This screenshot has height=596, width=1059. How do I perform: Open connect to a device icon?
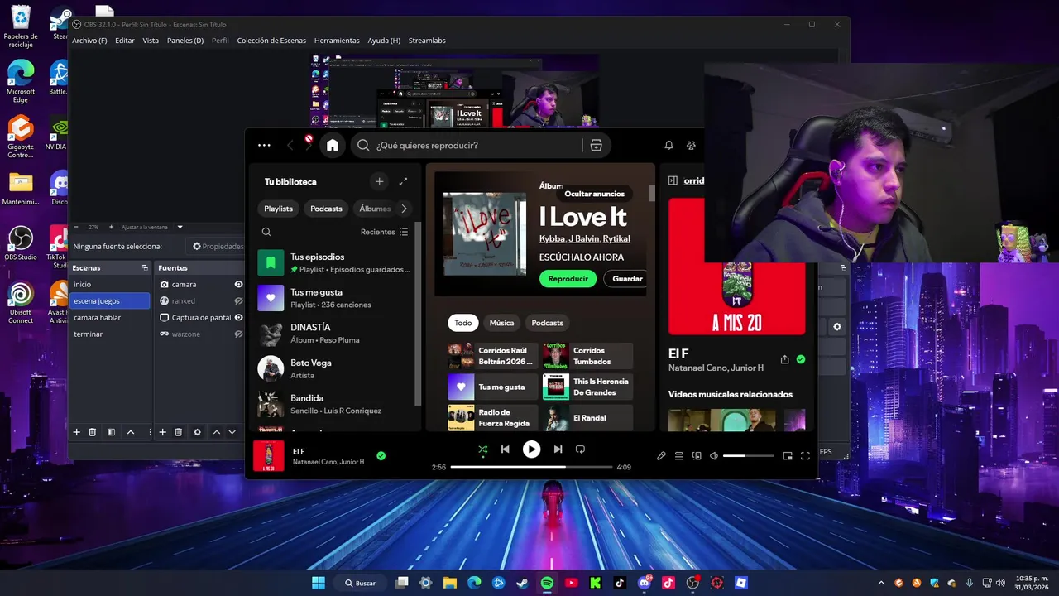[x=697, y=455]
